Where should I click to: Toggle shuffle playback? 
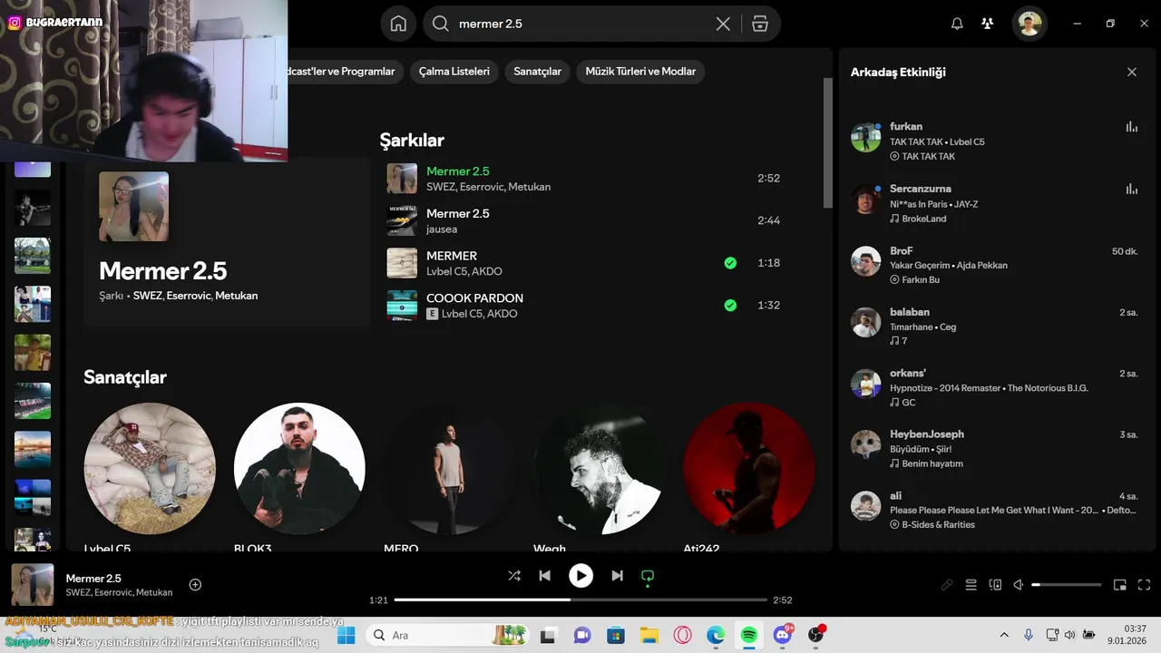point(514,575)
